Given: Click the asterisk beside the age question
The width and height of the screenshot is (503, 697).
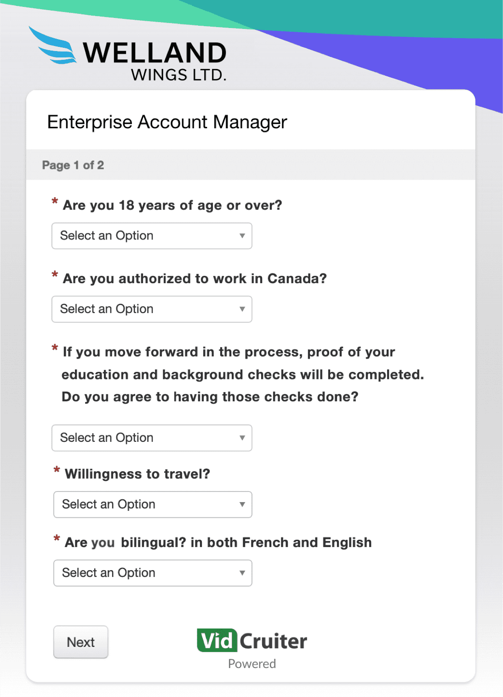Looking at the screenshot, I should 55,201.
